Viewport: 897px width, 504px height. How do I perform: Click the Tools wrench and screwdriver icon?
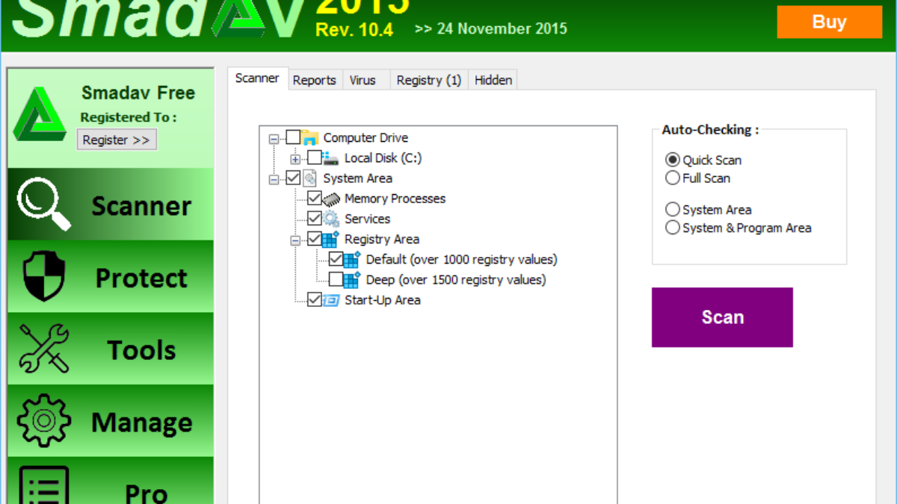[44, 349]
